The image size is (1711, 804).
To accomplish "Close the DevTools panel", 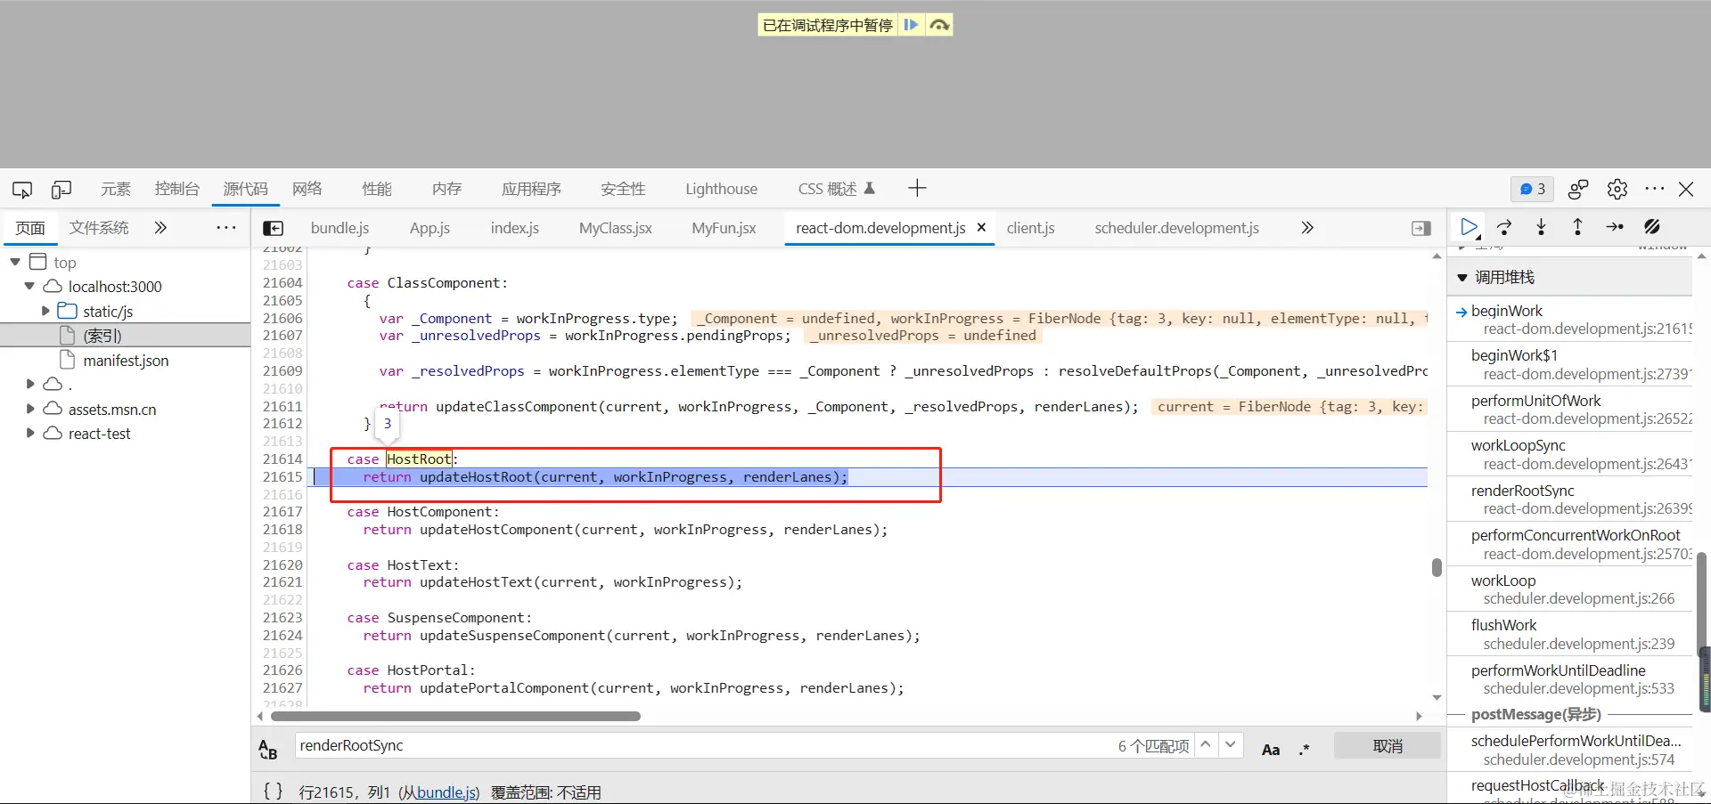I will [x=1686, y=189].
